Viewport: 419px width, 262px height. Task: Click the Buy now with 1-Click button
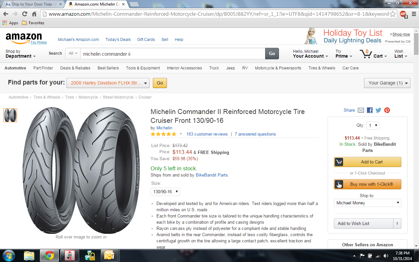point(368,184)
